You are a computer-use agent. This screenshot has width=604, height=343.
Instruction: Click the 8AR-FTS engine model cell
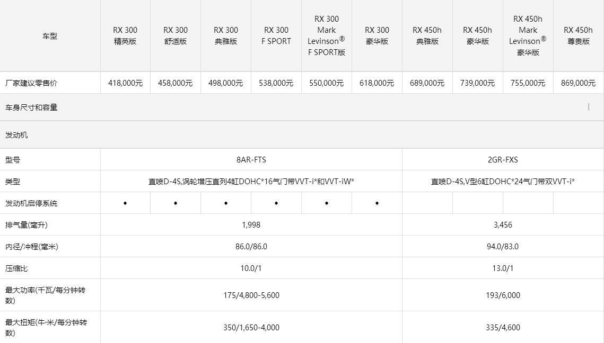(251, 159)
